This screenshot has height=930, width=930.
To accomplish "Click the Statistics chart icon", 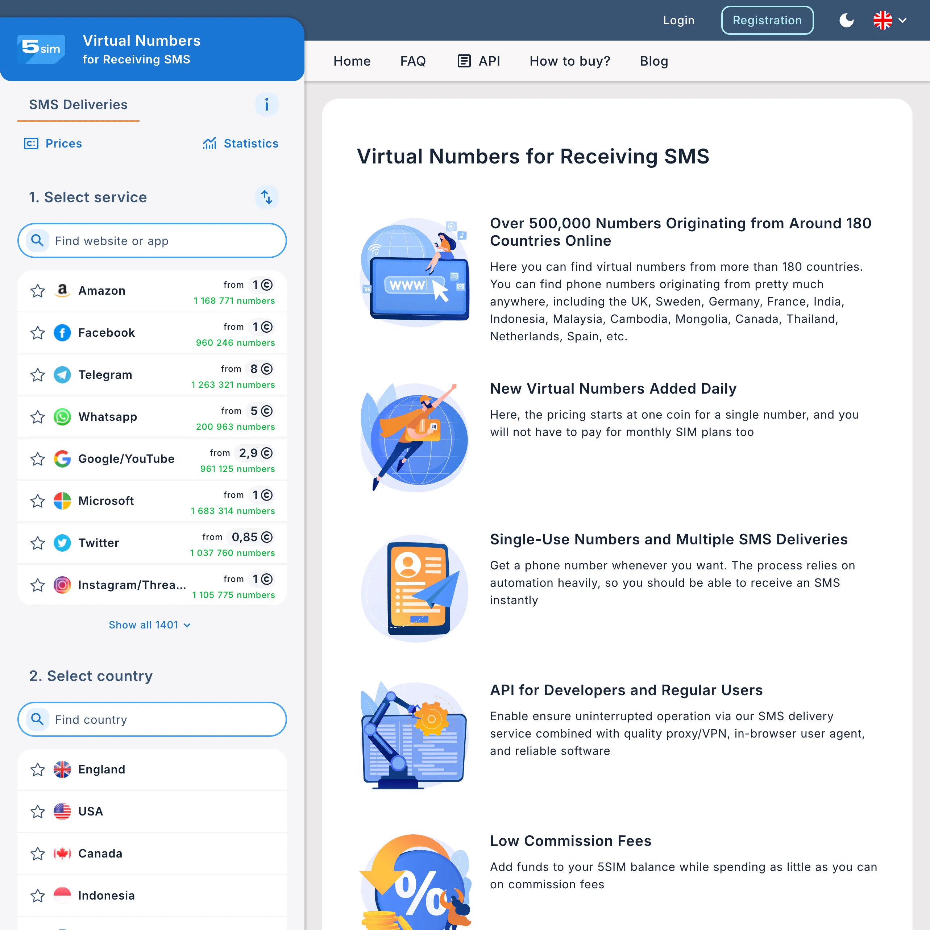I will coord(209,144).
